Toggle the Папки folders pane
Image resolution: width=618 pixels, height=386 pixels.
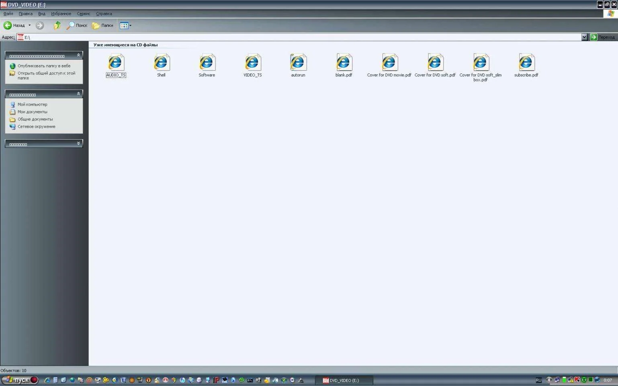pyautogui.click(x=103, y=25)
